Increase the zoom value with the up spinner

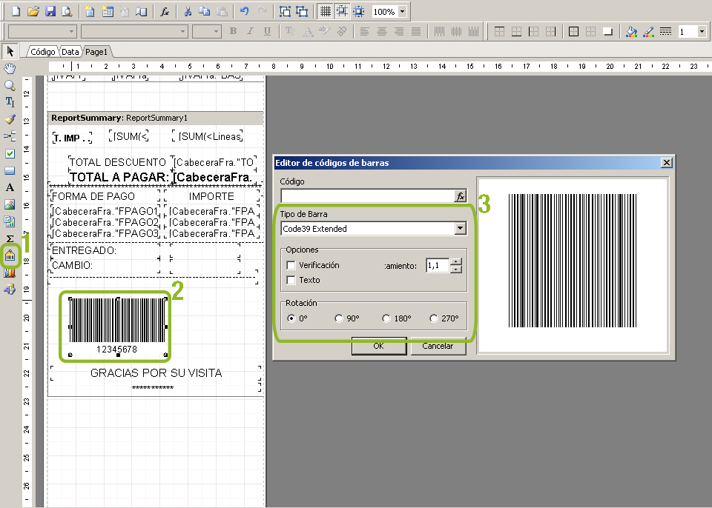pyautogui.click(x=456, y=261)
